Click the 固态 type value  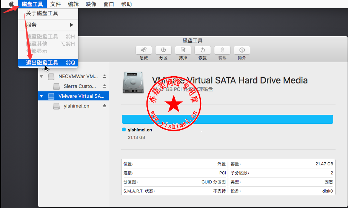point(329,182)
